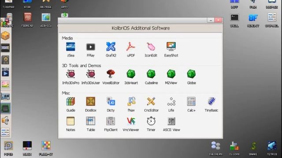Launch fNav file navigator
282x158 pixels.
(131, 101)
